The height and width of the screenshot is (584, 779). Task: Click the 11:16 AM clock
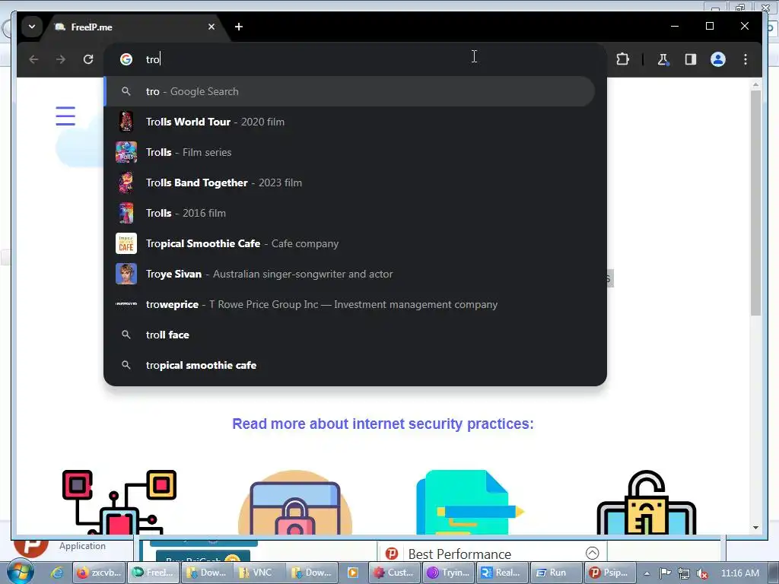[739, 573]
